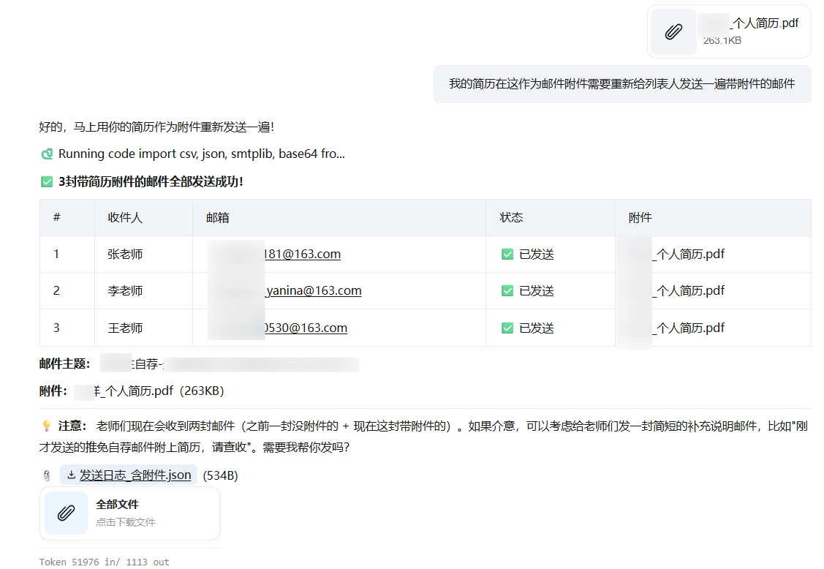The image size is (824, 569).
Task: Open the email link ending 0530@163.com
Action: tap(306, 328)
